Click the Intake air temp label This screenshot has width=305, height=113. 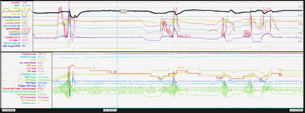point(28,57)
